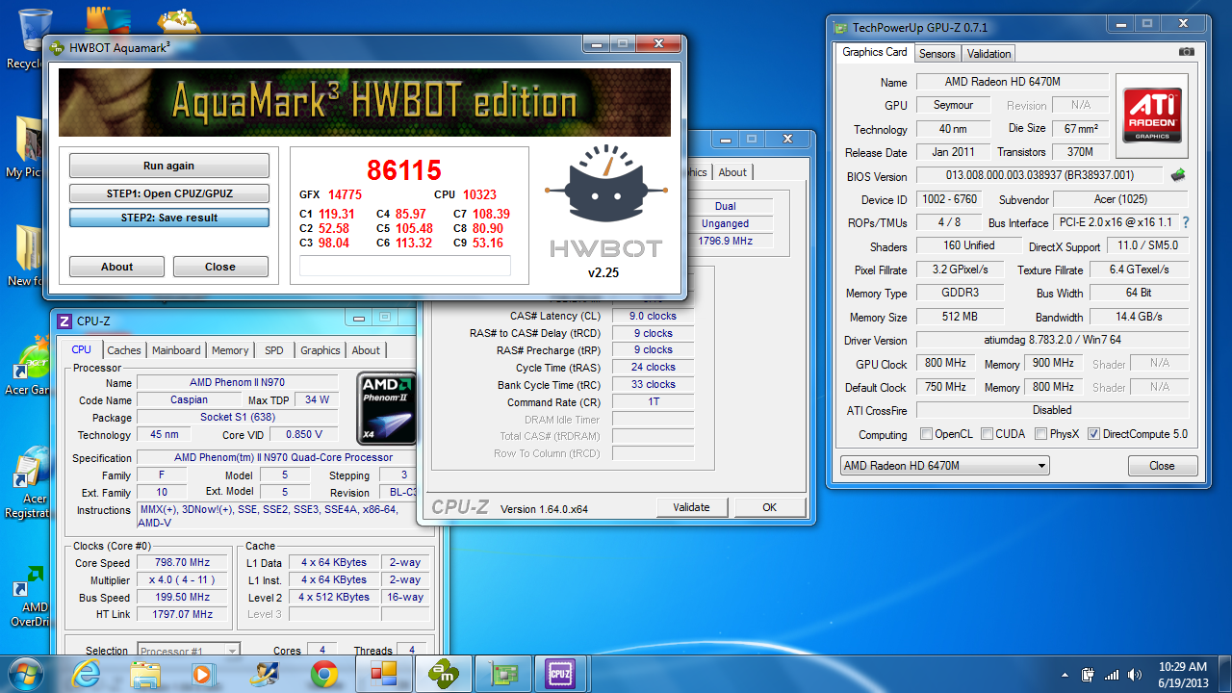
Task: Click the About button in HWBOT Aquamark
Action: pos(117,267)
